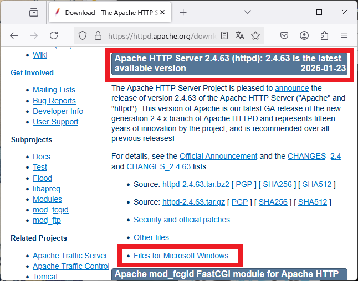Open the Get Involved heading link
The width and height of the screenshot is (358, 281).
pos(32,72)
